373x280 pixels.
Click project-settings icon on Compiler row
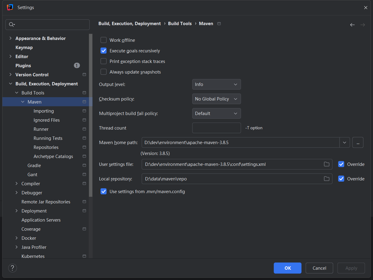tap(84, 183)
